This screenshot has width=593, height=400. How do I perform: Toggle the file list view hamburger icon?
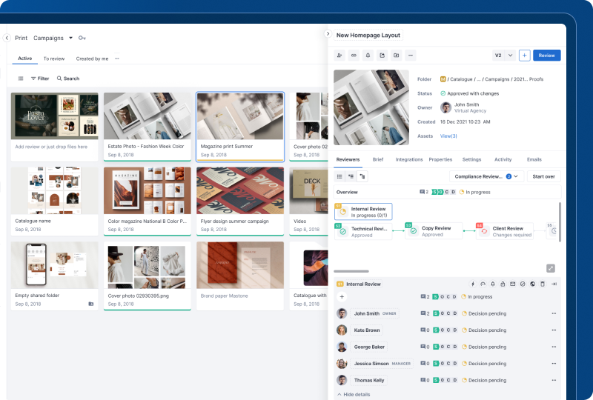click(x=20, y=79)
